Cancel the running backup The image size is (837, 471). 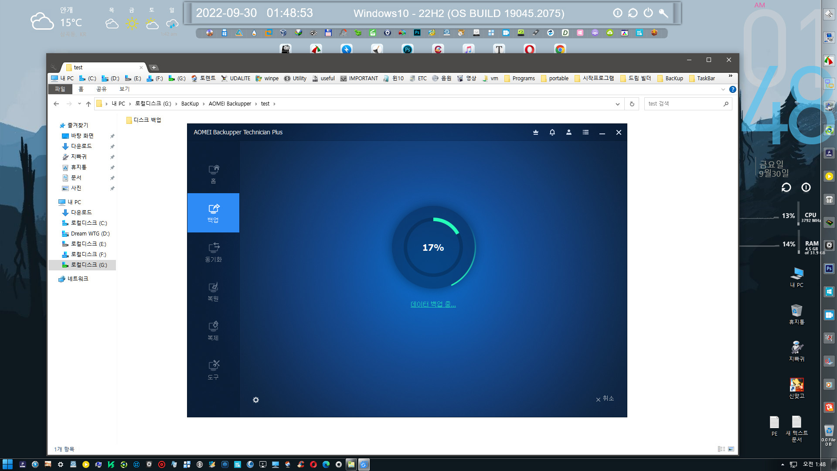[x=605, y=399]
